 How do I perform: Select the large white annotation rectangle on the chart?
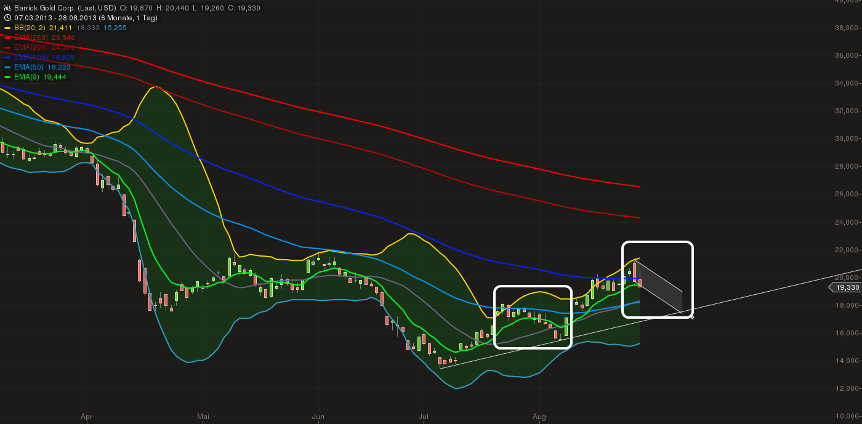point(658,279)
